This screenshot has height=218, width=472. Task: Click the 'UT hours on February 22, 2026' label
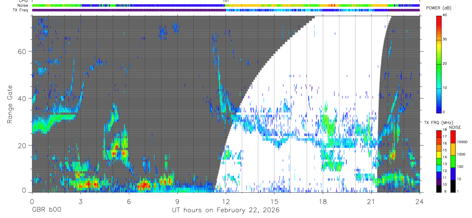(x=226, y=210)
